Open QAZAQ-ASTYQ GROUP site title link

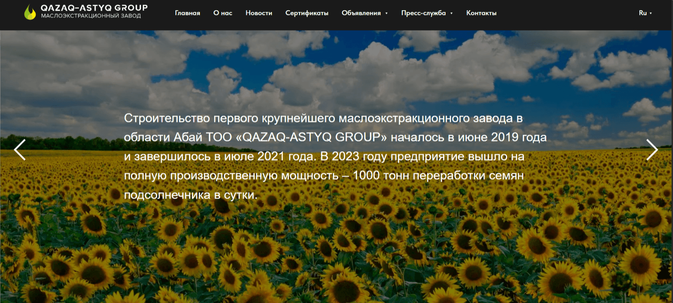[94, 8]
